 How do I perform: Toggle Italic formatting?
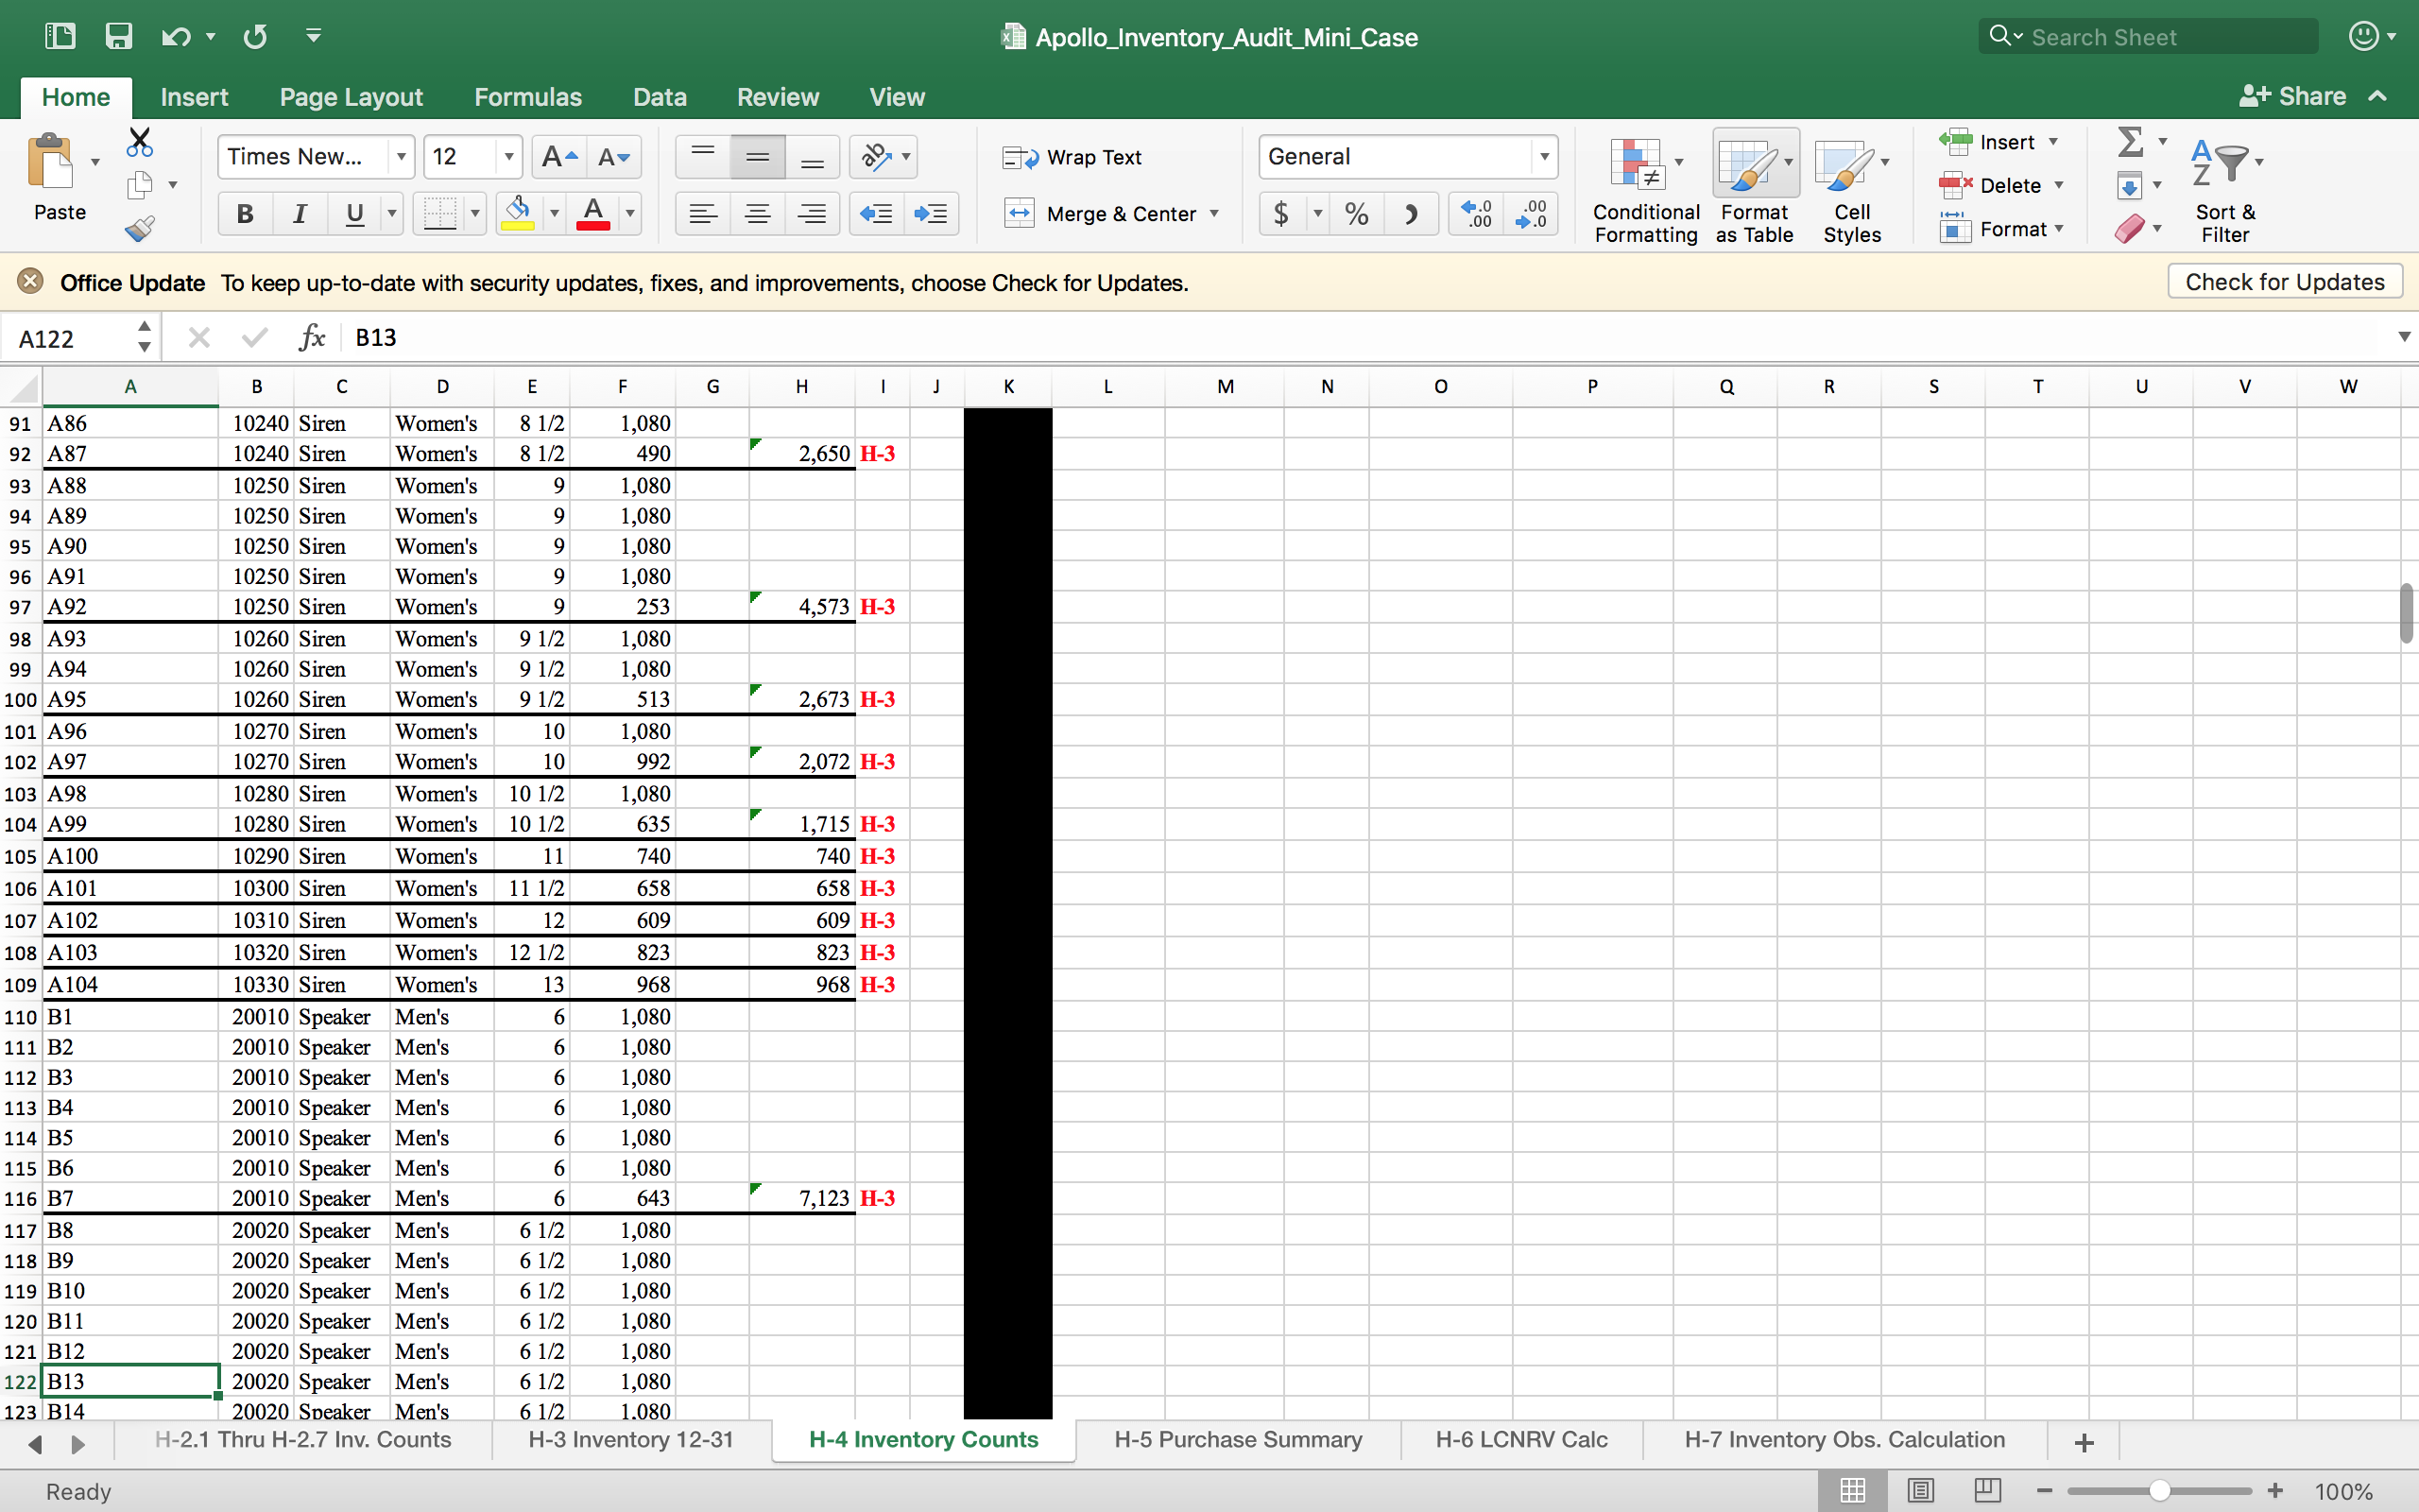299,214
